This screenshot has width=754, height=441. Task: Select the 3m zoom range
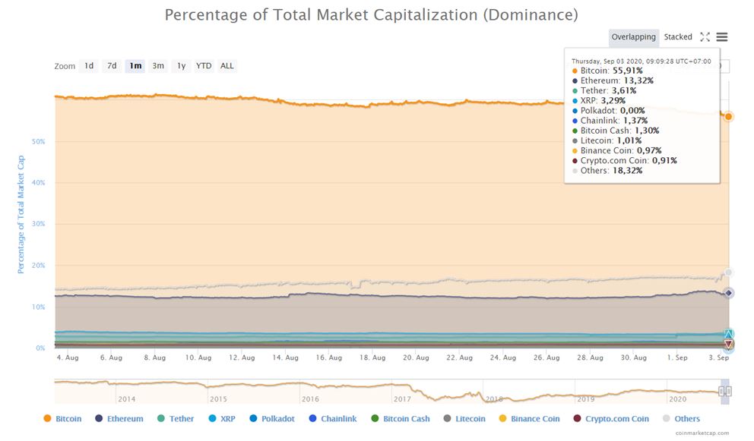pyautogui.click(x=158, y=66)
